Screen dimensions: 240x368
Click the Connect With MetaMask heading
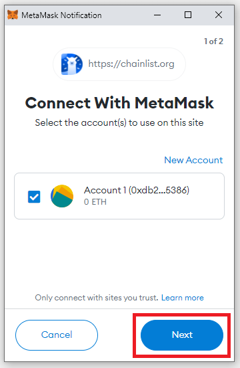(x=119, y=103)
